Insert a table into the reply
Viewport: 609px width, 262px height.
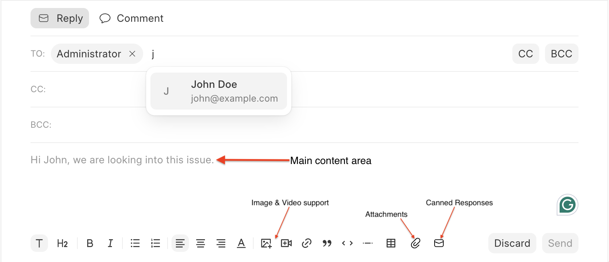click(391, 243)
